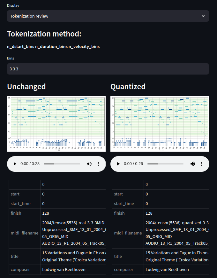The image size is (217, 278).
Task: Open the Quantized player's three-dot options menu
Action: pos(201,163)
